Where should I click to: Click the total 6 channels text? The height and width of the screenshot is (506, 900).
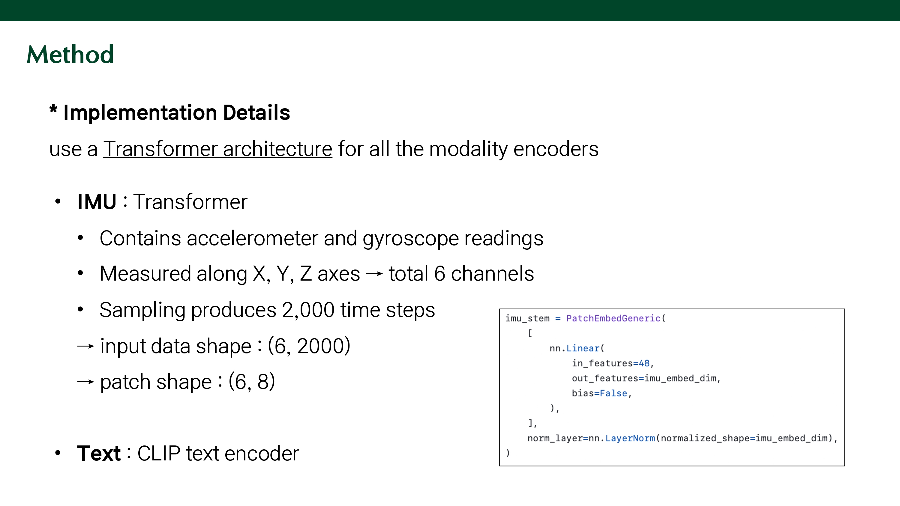point(461,273)
